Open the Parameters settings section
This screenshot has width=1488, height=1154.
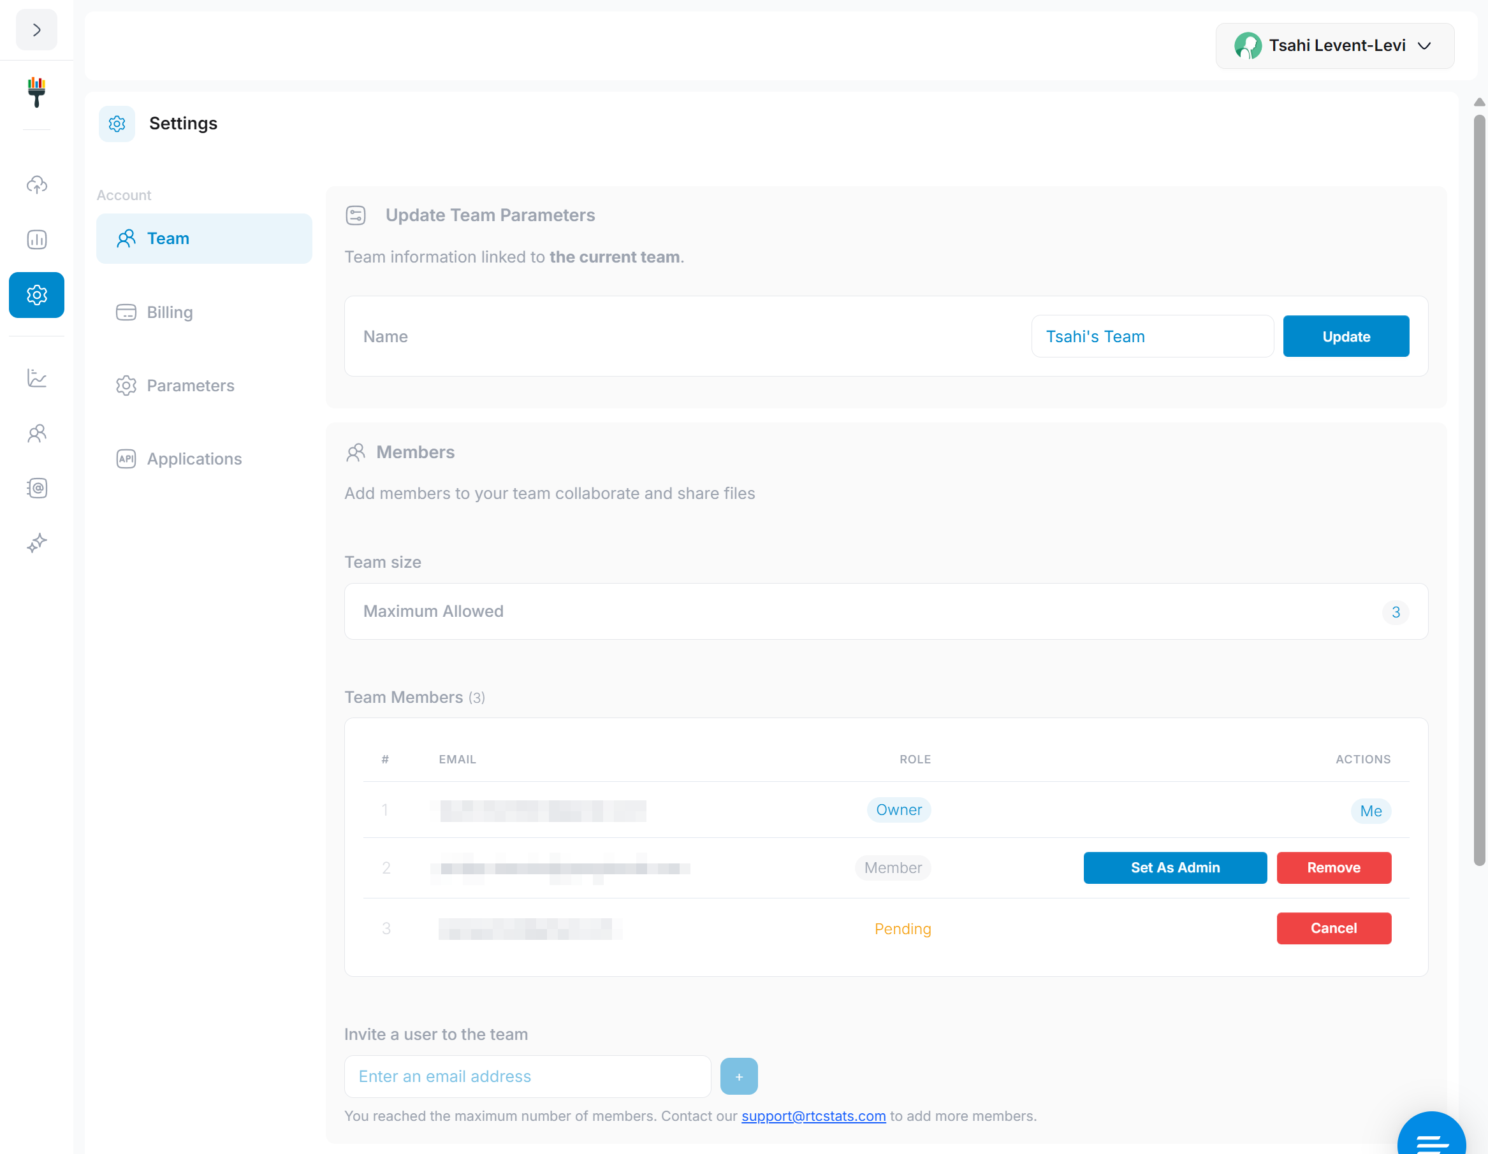click(x=190, y=386)
